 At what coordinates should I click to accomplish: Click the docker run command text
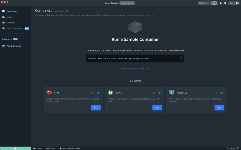[x=119, y=58]
